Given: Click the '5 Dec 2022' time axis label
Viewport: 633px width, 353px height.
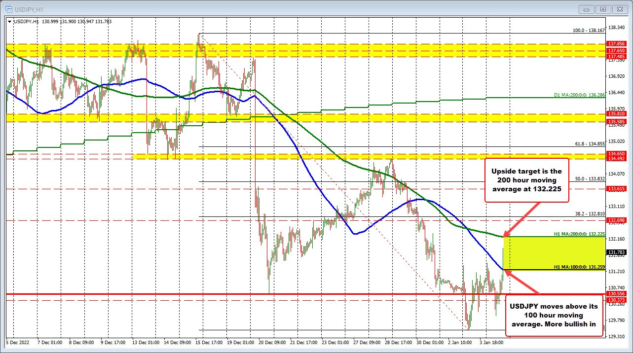Looking at the screenshot, I should 17,342.
